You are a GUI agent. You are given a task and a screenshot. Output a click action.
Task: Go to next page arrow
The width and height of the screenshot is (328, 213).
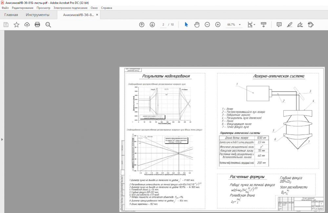152,25
